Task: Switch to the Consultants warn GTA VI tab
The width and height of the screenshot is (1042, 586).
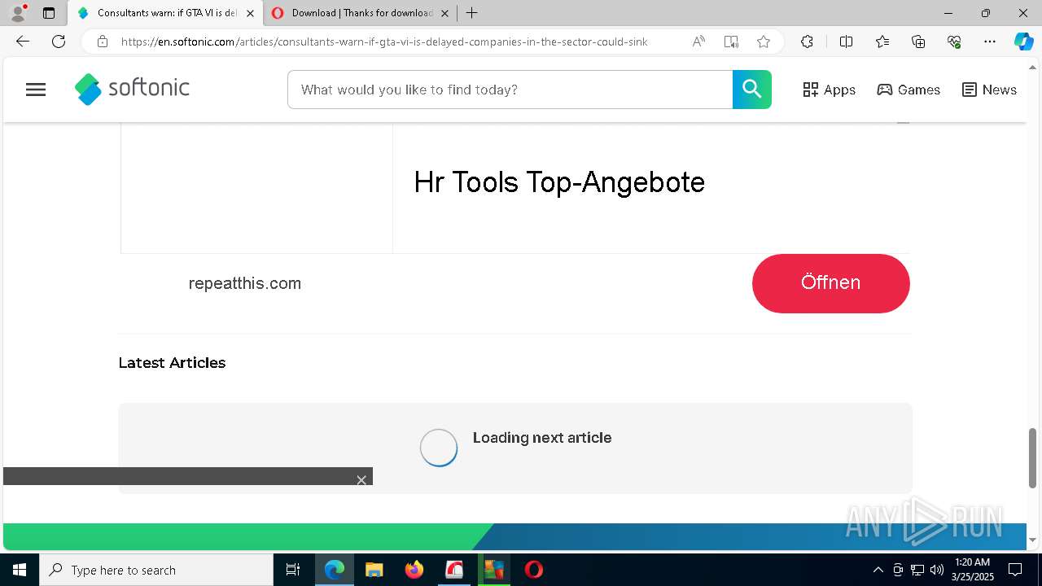Action: pyautogui.click(x=165, y=13)
